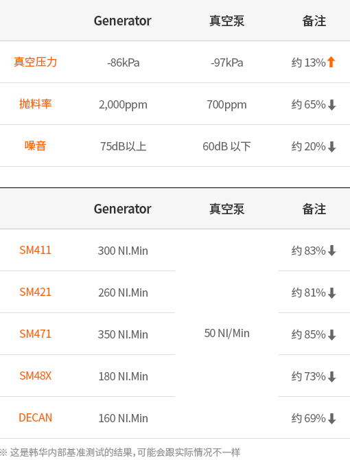Click the orange up arrow beside 约 13%
Viewport: 350px width, 460px height.
(331, 62)
